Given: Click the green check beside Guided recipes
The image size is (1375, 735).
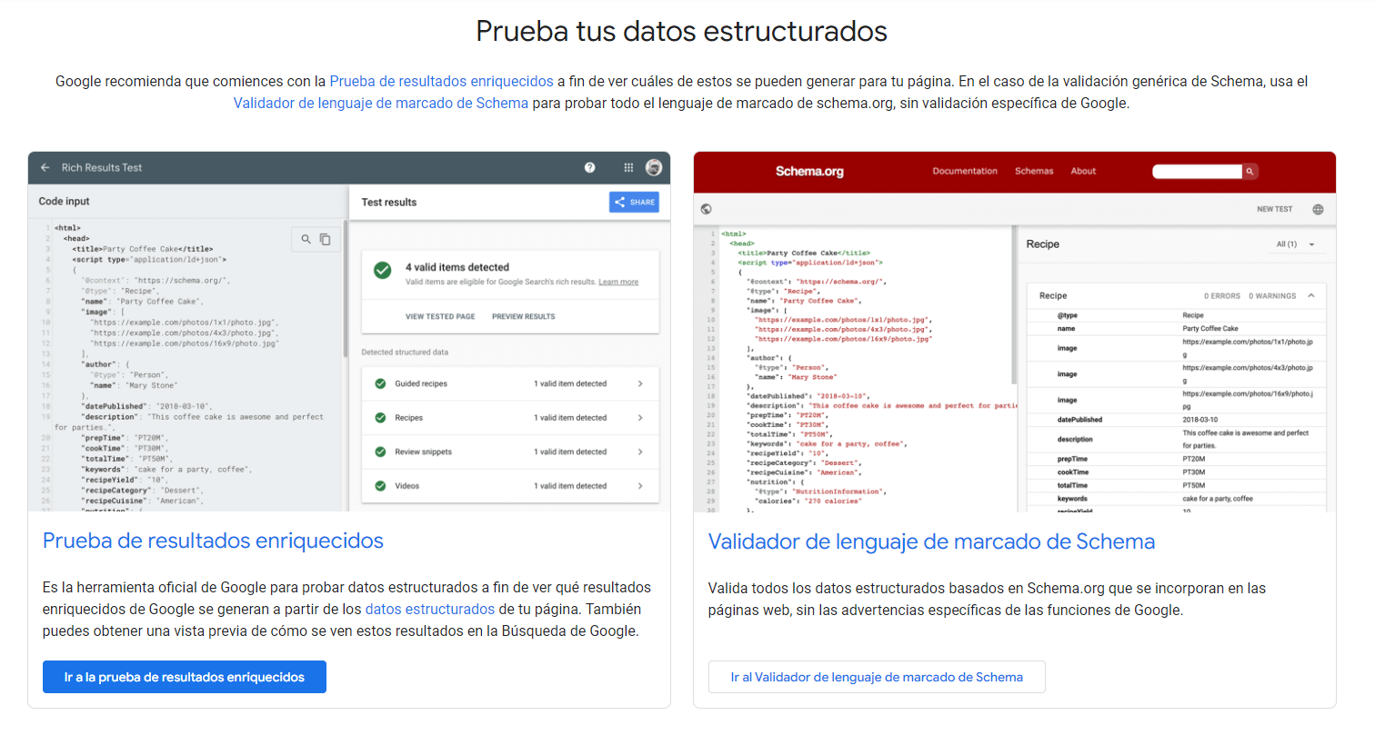Looking at the screenshot, I should click(x=380, y=383).
